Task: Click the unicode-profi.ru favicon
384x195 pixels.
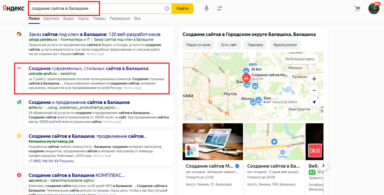Action: click(19, 68)
